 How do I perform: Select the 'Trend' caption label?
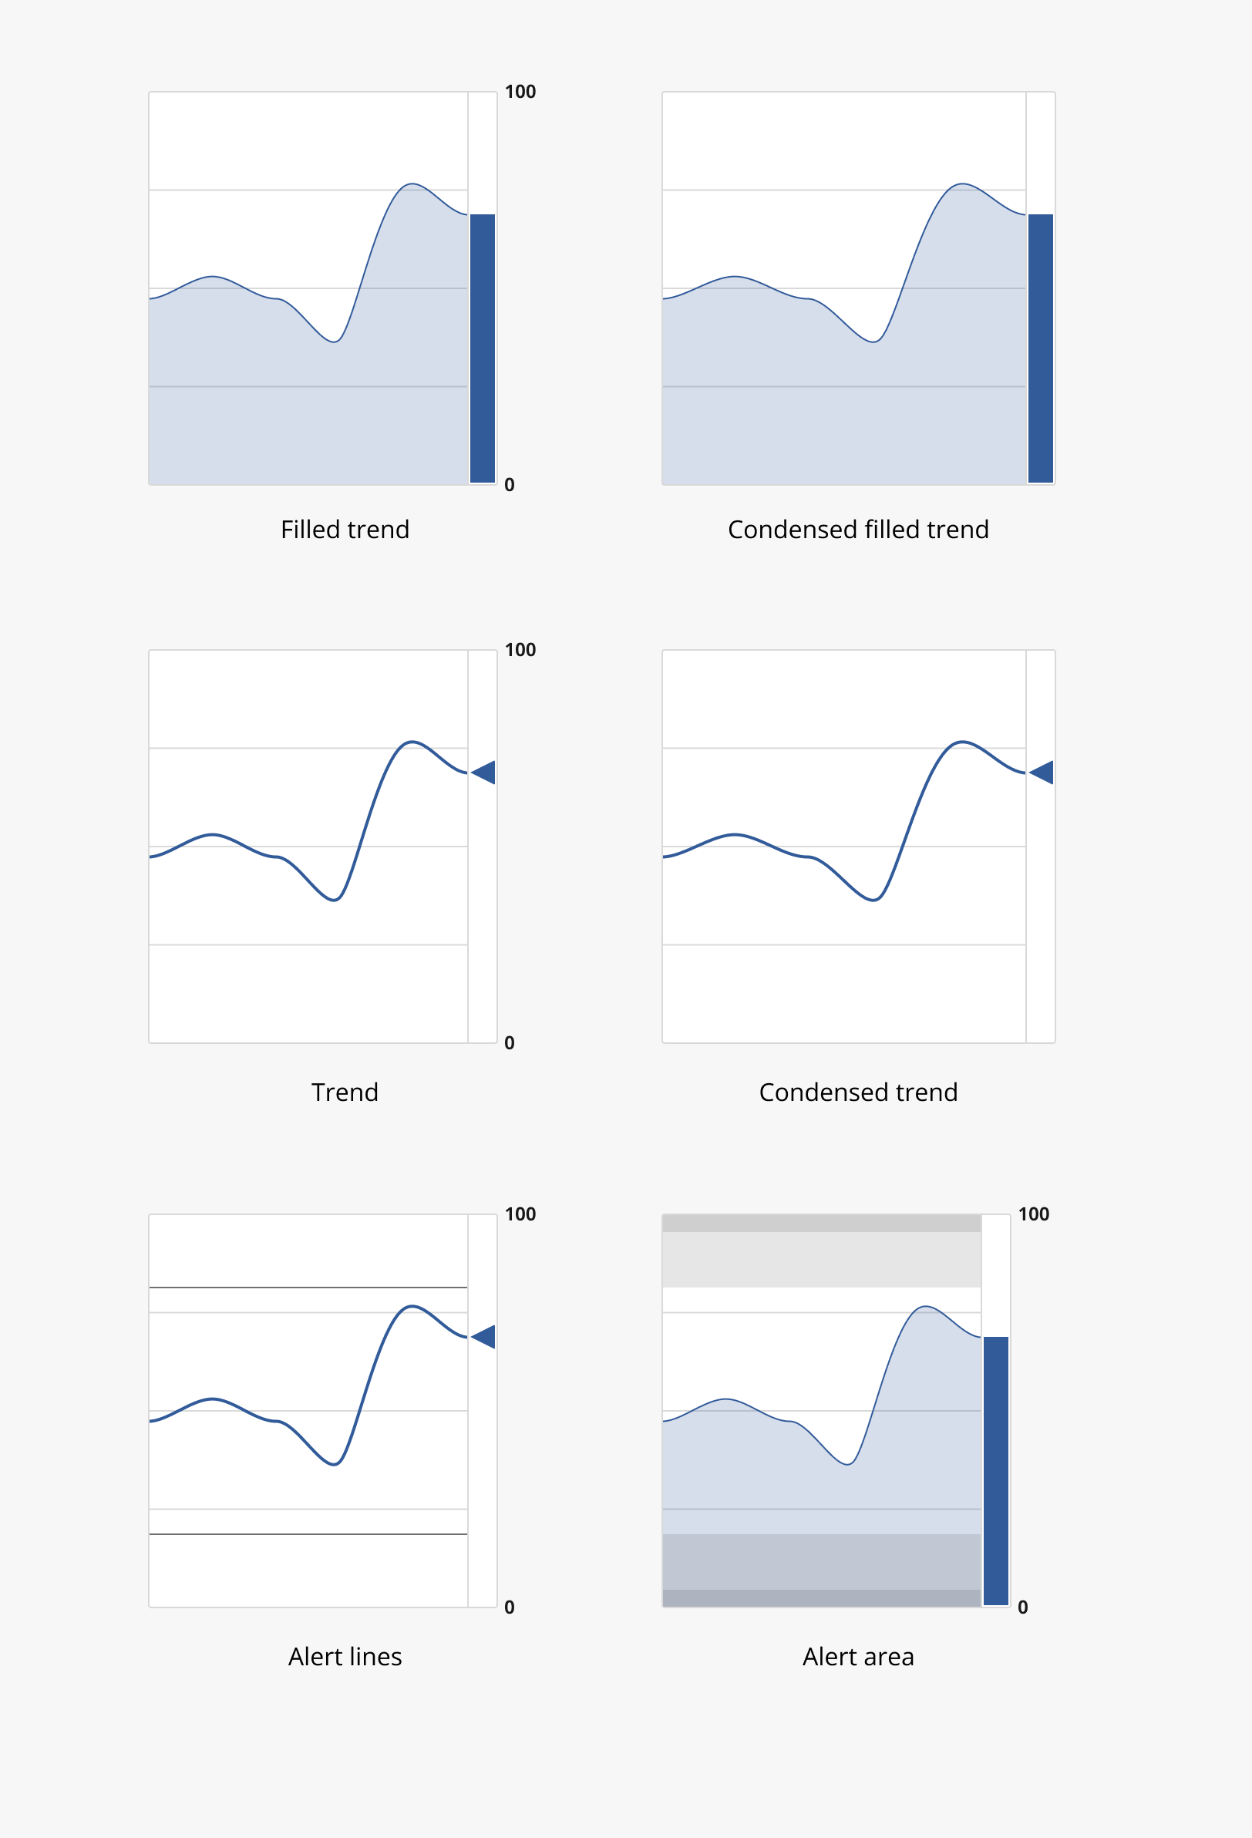tap(345, 1092)
